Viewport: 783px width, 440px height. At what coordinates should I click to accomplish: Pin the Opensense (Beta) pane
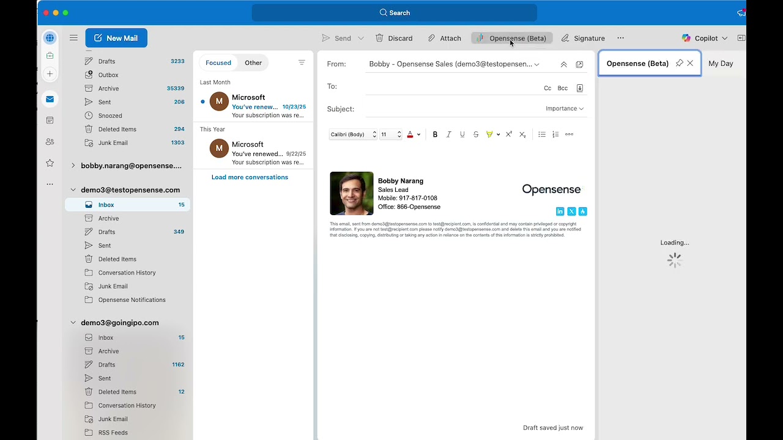(679, 63)
